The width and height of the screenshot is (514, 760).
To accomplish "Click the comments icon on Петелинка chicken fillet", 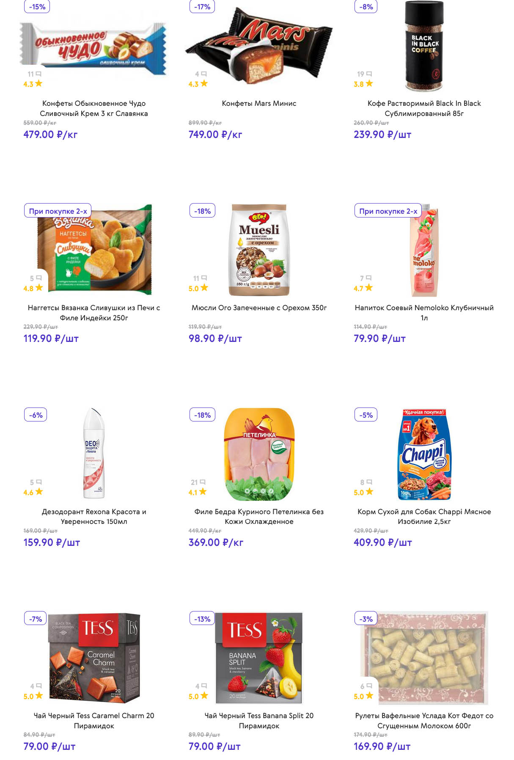I will pyautogui.click(x=203, y=482).
